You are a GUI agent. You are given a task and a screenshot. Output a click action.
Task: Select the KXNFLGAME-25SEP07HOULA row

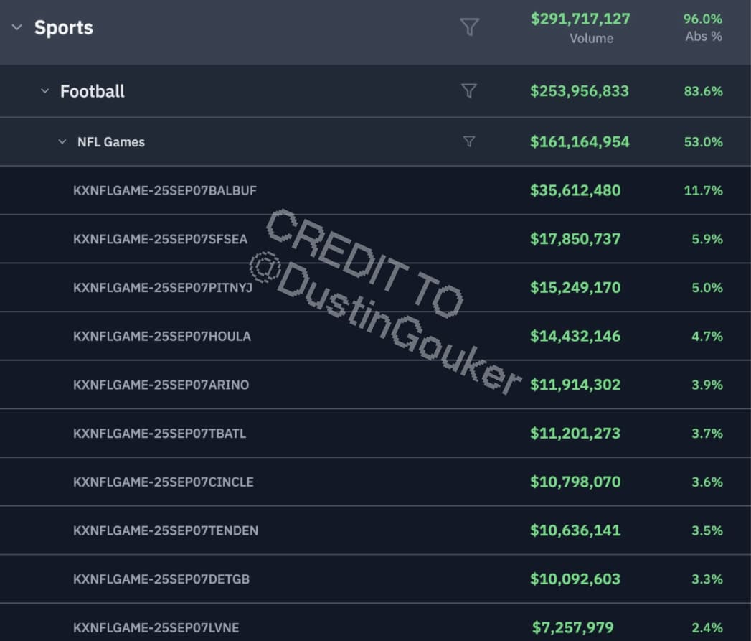point(162,336)
